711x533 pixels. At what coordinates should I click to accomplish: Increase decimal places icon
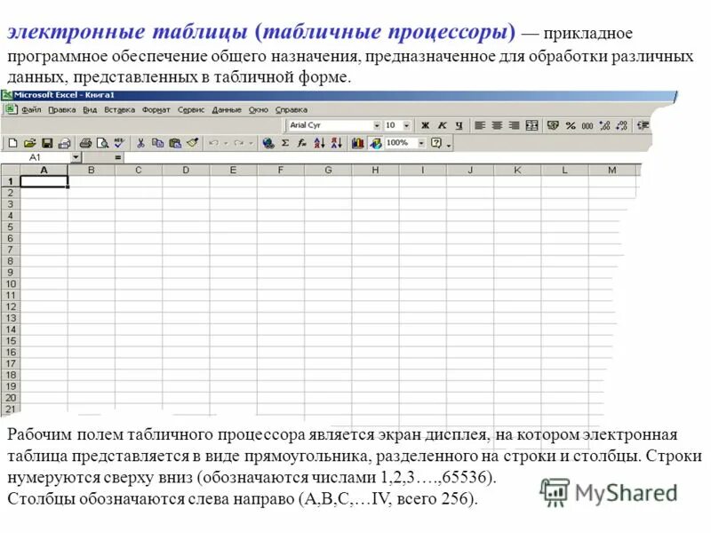604,125
